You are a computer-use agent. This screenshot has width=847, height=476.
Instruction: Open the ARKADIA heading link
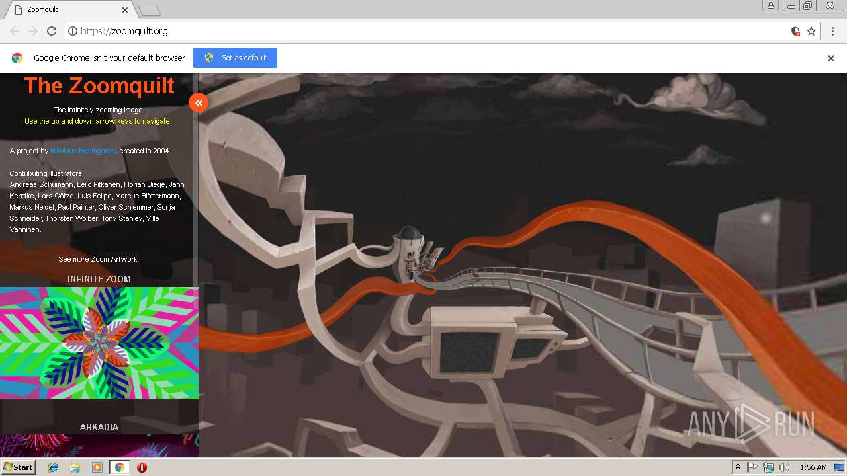[99, 427]
